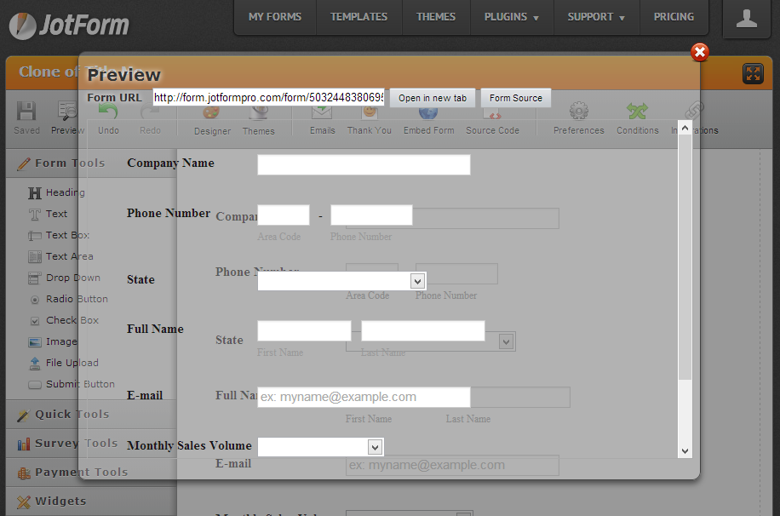Screen dimensions: 780x516
Task: Add a Radio Button form tool
Action: (68, 300)
